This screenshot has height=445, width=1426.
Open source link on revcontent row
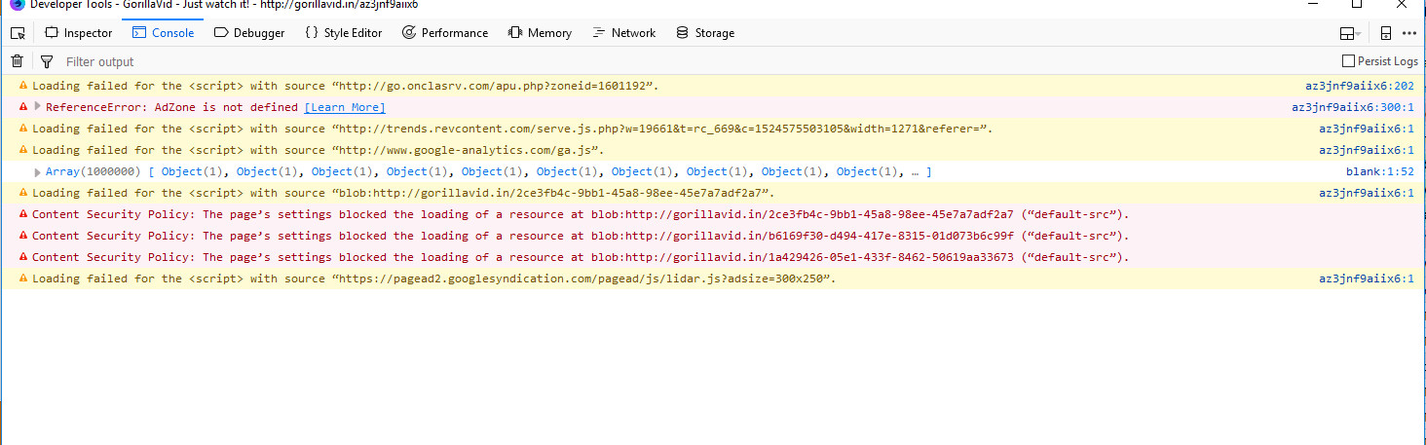[x=1367, y=129]
